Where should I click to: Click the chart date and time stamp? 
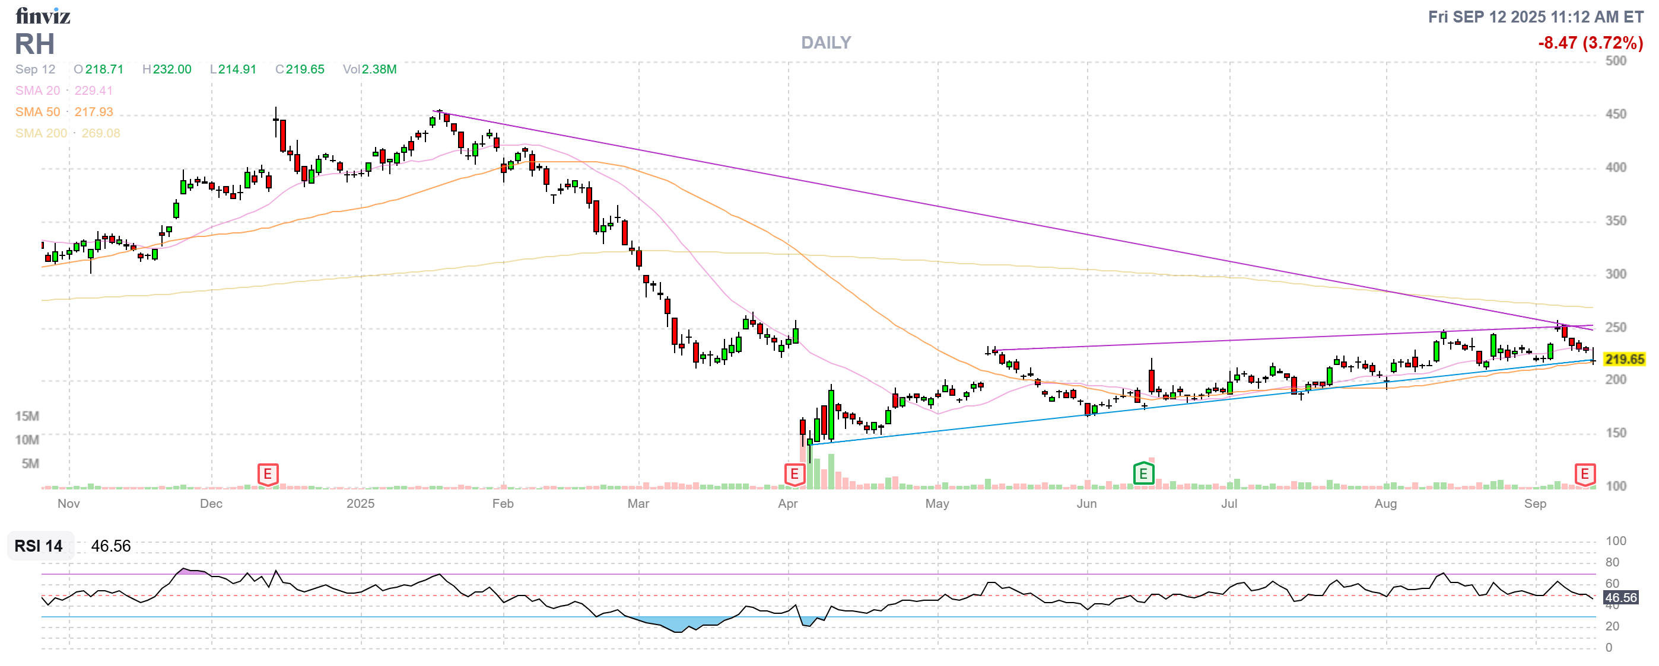pos(1536,17)
